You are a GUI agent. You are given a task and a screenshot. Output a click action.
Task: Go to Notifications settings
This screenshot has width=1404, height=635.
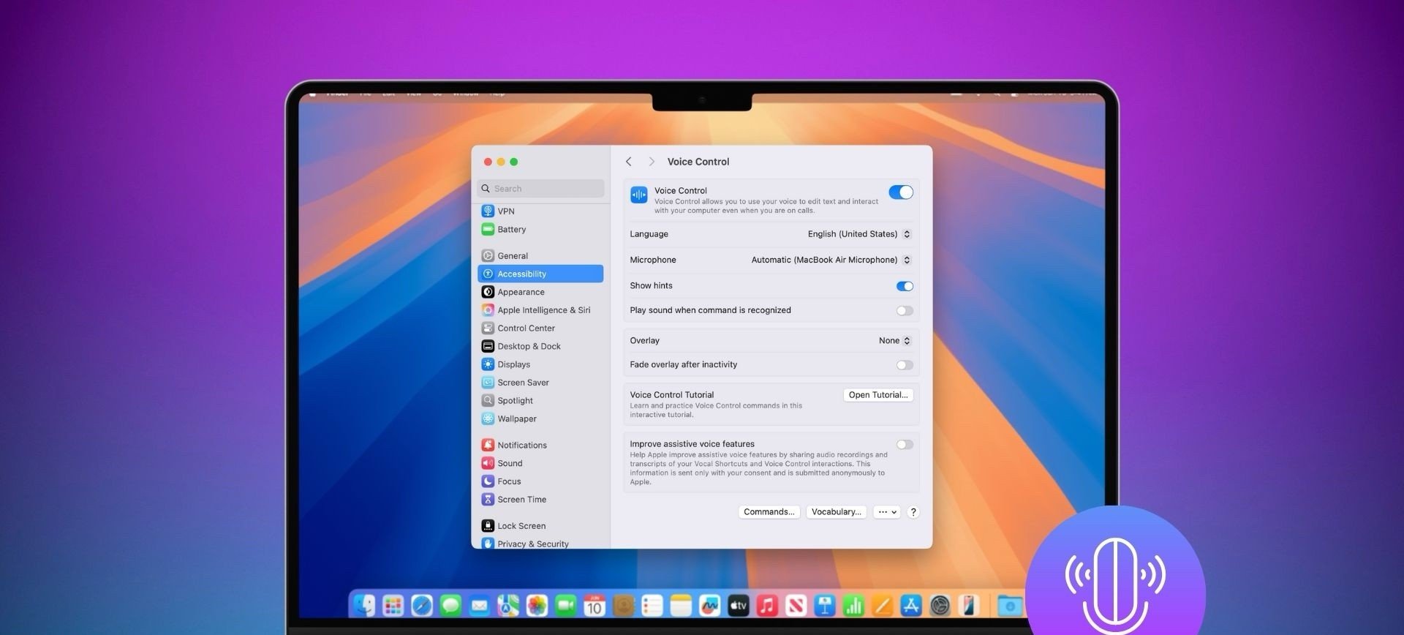click(x=540, y=445)
